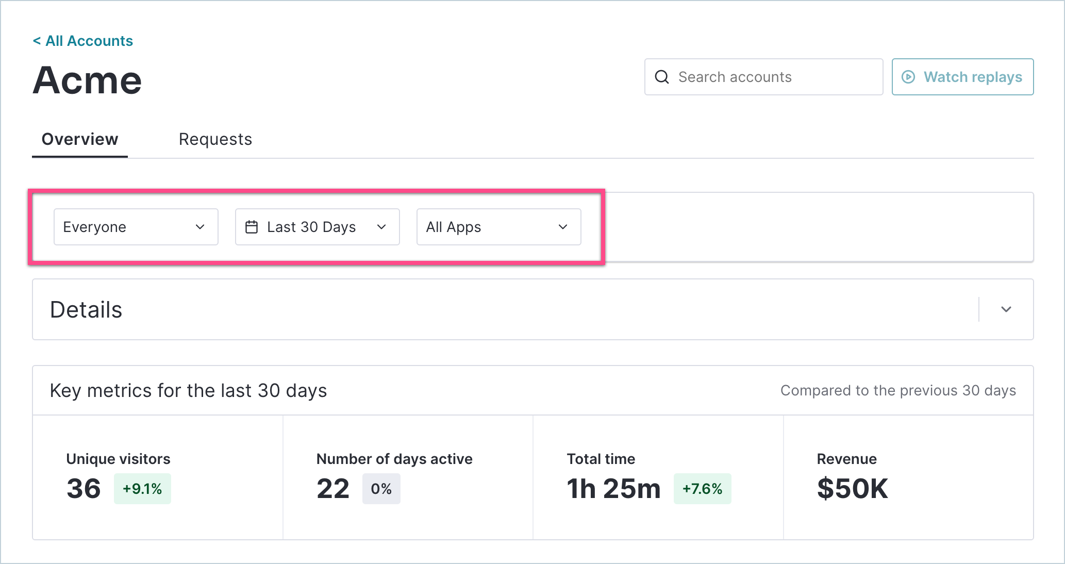Click the Revenue value $50K
Image resolution: width=1065 pixels, height=564 pixels.
pos(853,489)
